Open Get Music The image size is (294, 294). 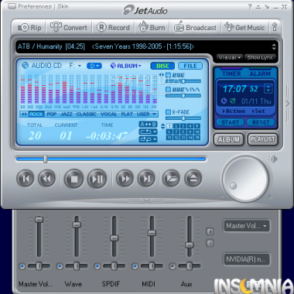click(244, 27)
